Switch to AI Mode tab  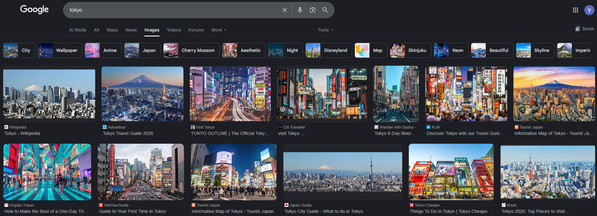[x=78, y=30]
